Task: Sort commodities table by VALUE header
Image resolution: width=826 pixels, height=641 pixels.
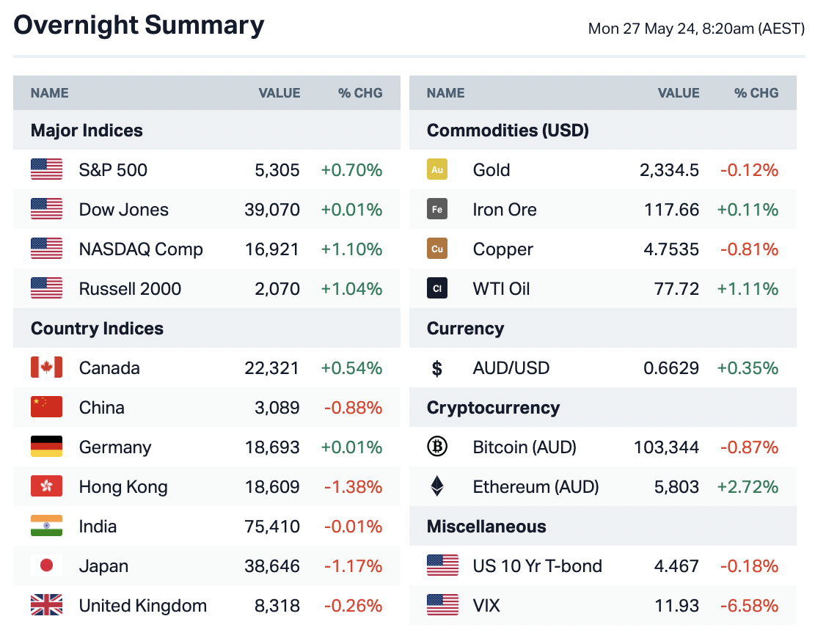Action: (x=679, y=93)
